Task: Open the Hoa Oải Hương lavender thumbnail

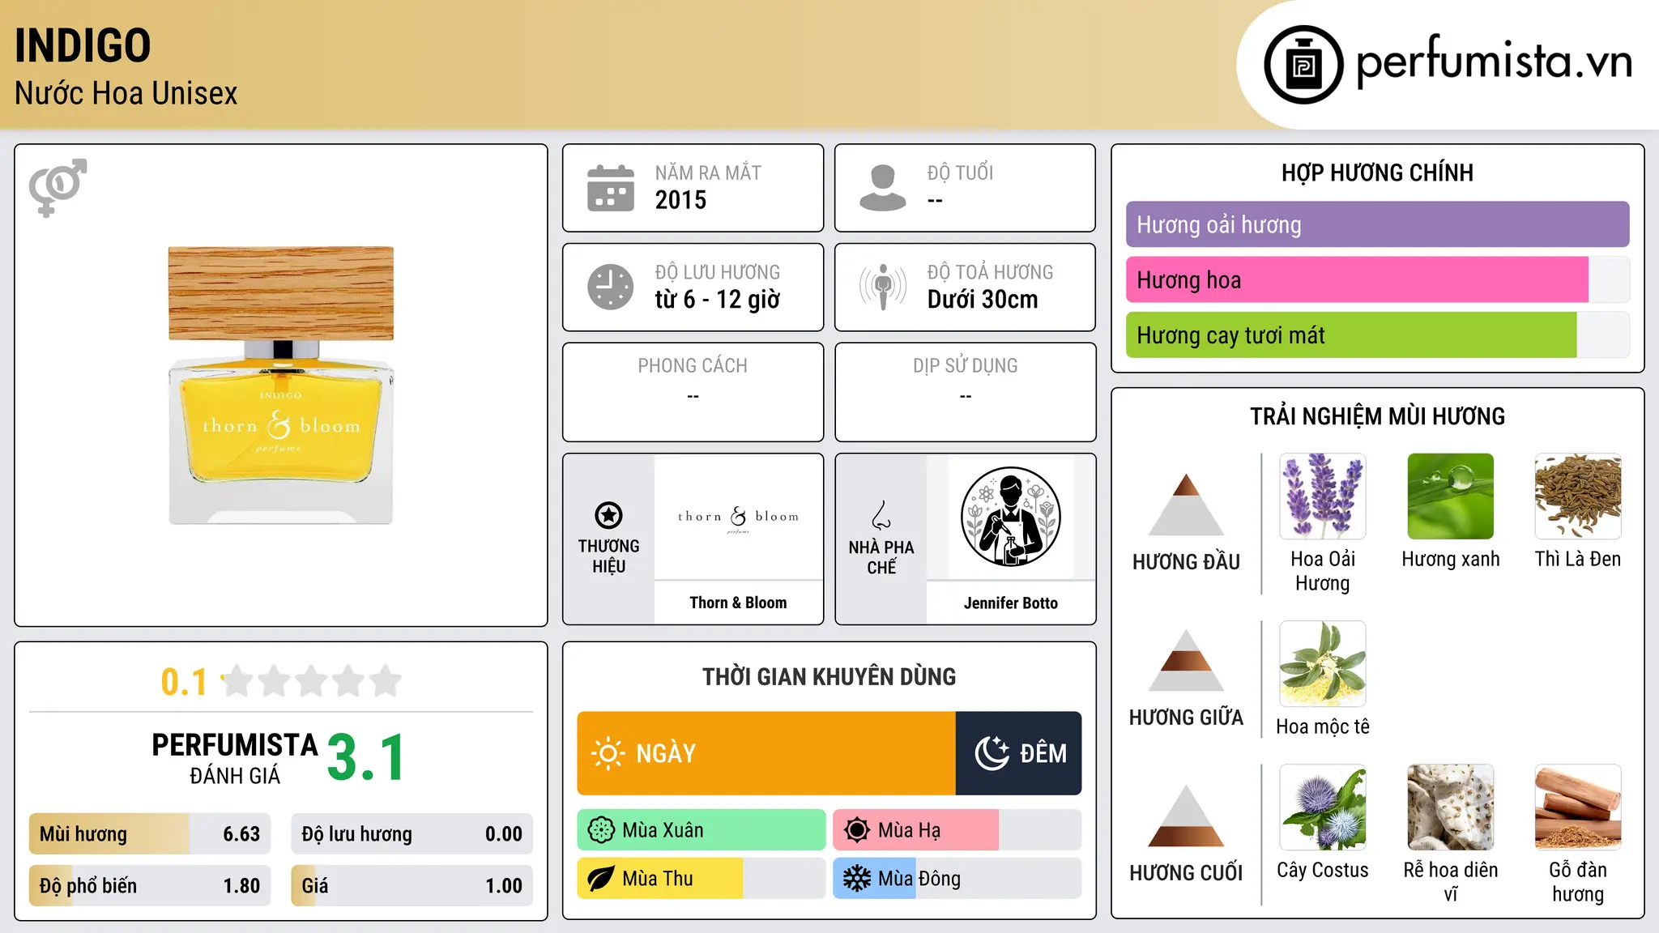Action: tap(1323, 496)
